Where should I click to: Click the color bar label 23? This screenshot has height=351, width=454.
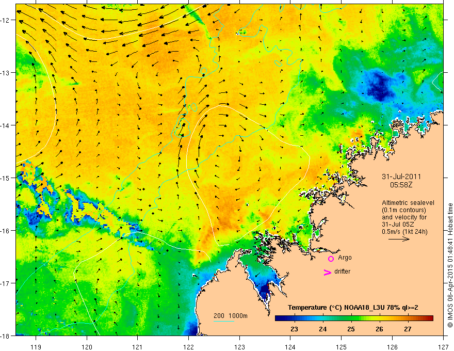(294, 329)
